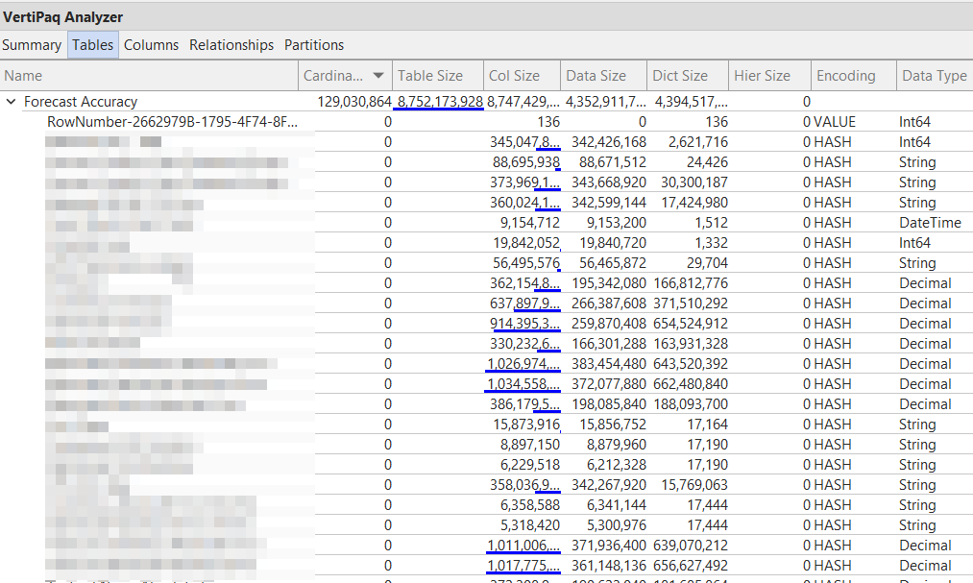This screenshot has height=583, width=973.
Task: Collapse the Forecast Accuracy table row
Action: [x=11, y=101]
